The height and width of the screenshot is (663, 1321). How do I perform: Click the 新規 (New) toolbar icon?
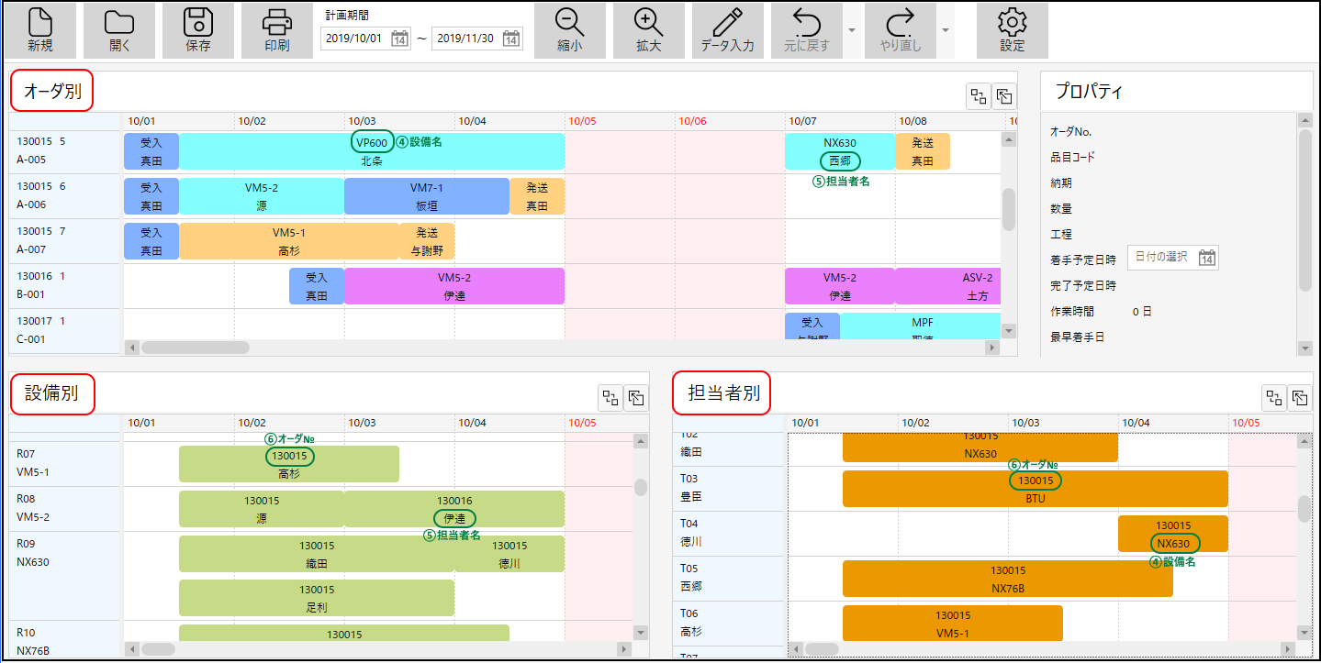[x=39, y=30]
